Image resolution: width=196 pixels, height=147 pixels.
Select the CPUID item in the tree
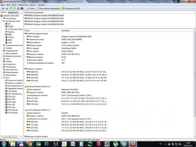click(x=10, y=26)
